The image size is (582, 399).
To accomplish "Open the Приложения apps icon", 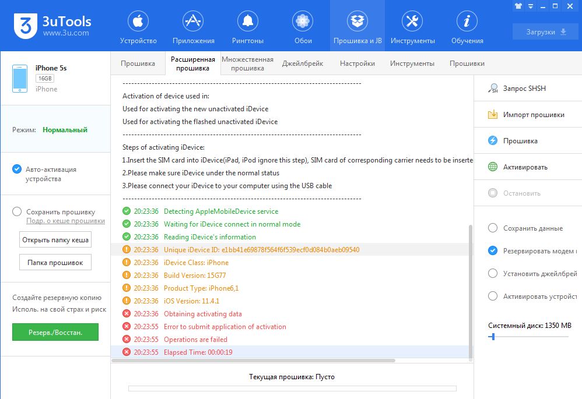I will (x=193, y=21).
